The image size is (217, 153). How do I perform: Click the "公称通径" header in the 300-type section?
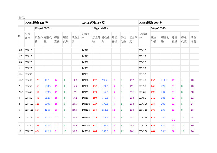143,36
